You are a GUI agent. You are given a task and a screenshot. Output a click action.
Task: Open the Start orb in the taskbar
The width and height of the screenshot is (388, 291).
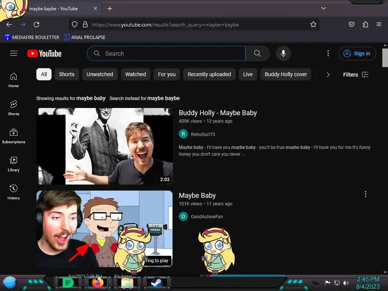coord(9,283)
